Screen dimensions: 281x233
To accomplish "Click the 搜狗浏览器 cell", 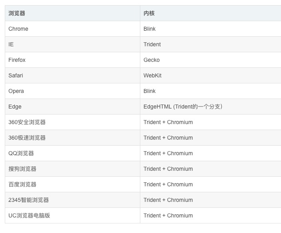I will [22, 169].
